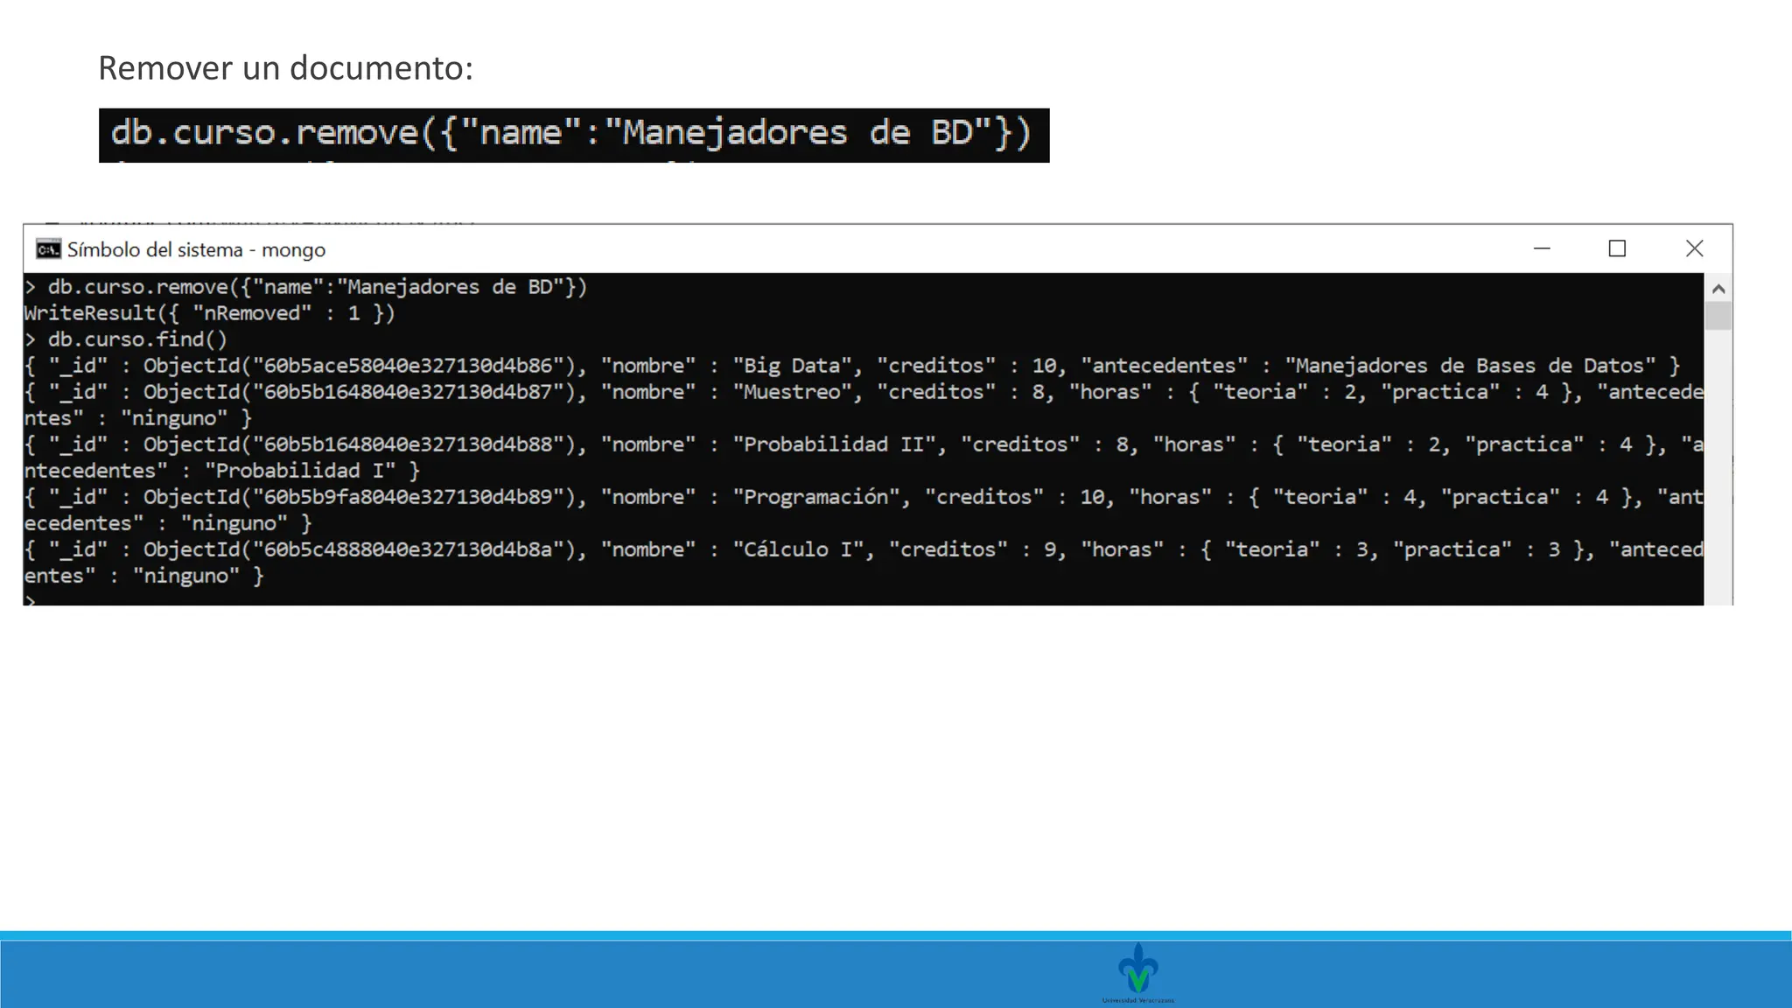The width and height of the screenshot is (1792, 1008).
Task: Close the Símbolo del sistema - mongo window
Action: tap(1694, 248)
